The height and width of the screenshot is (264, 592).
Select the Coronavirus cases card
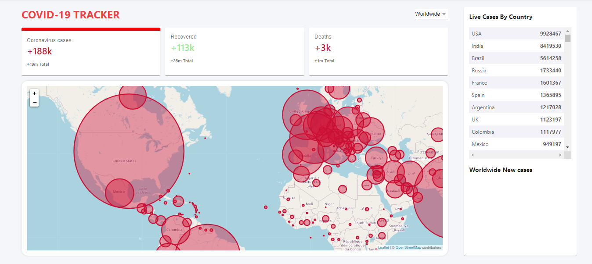click(x=91, y=52)
